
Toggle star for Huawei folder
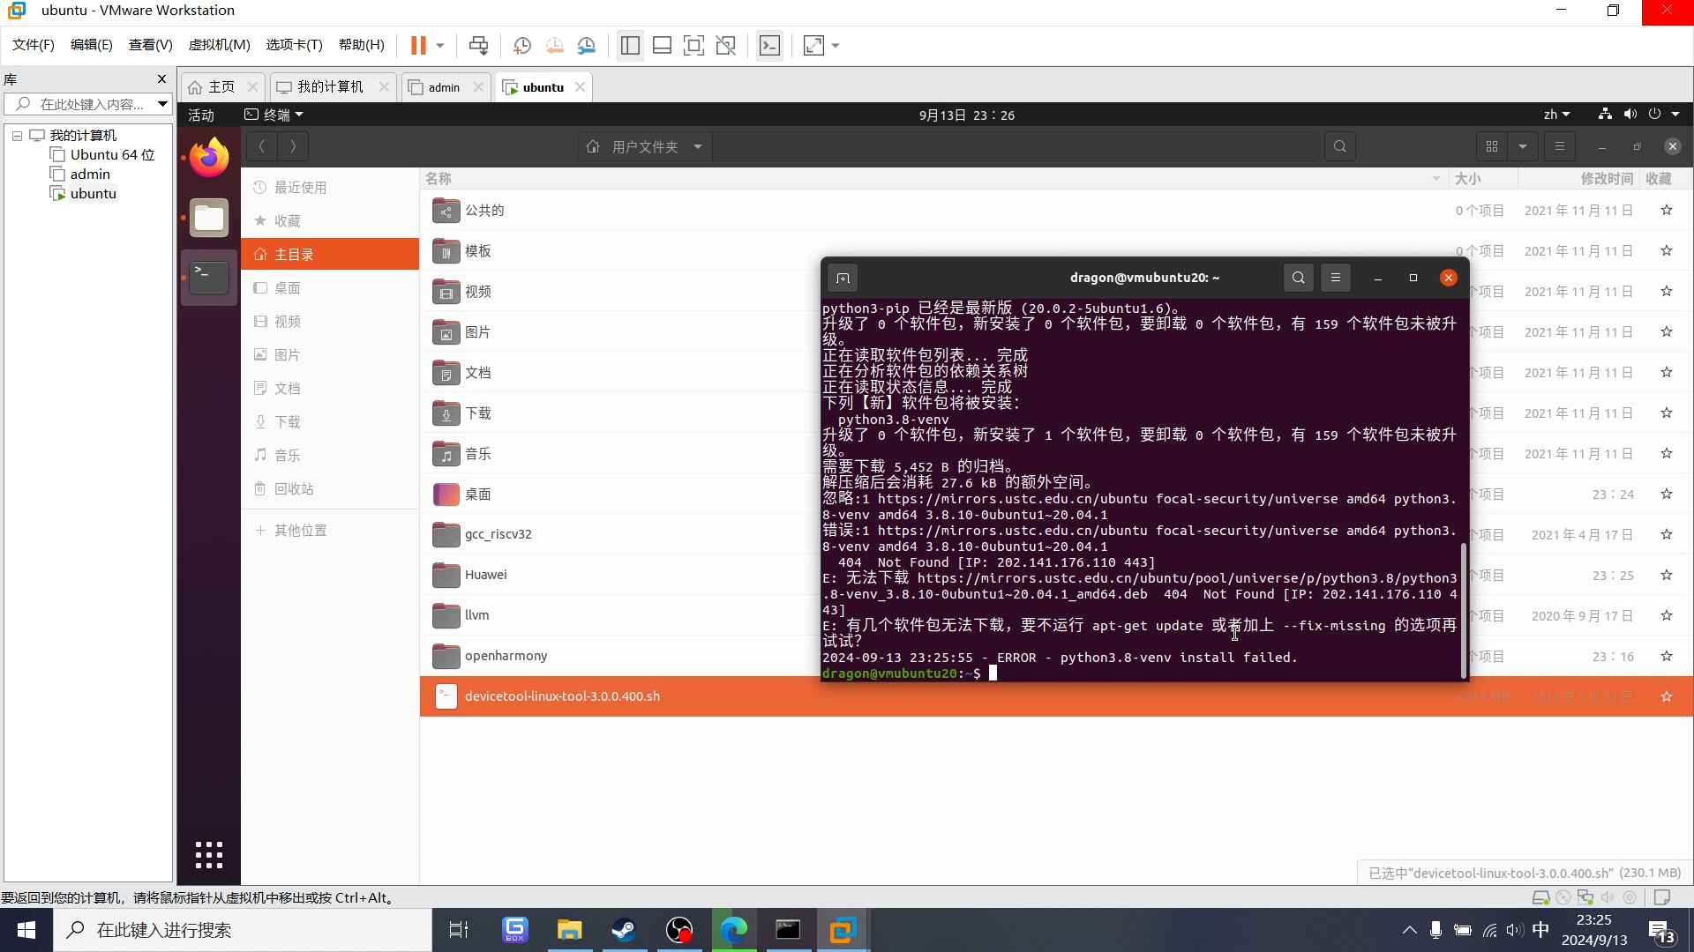[1666, 575]
